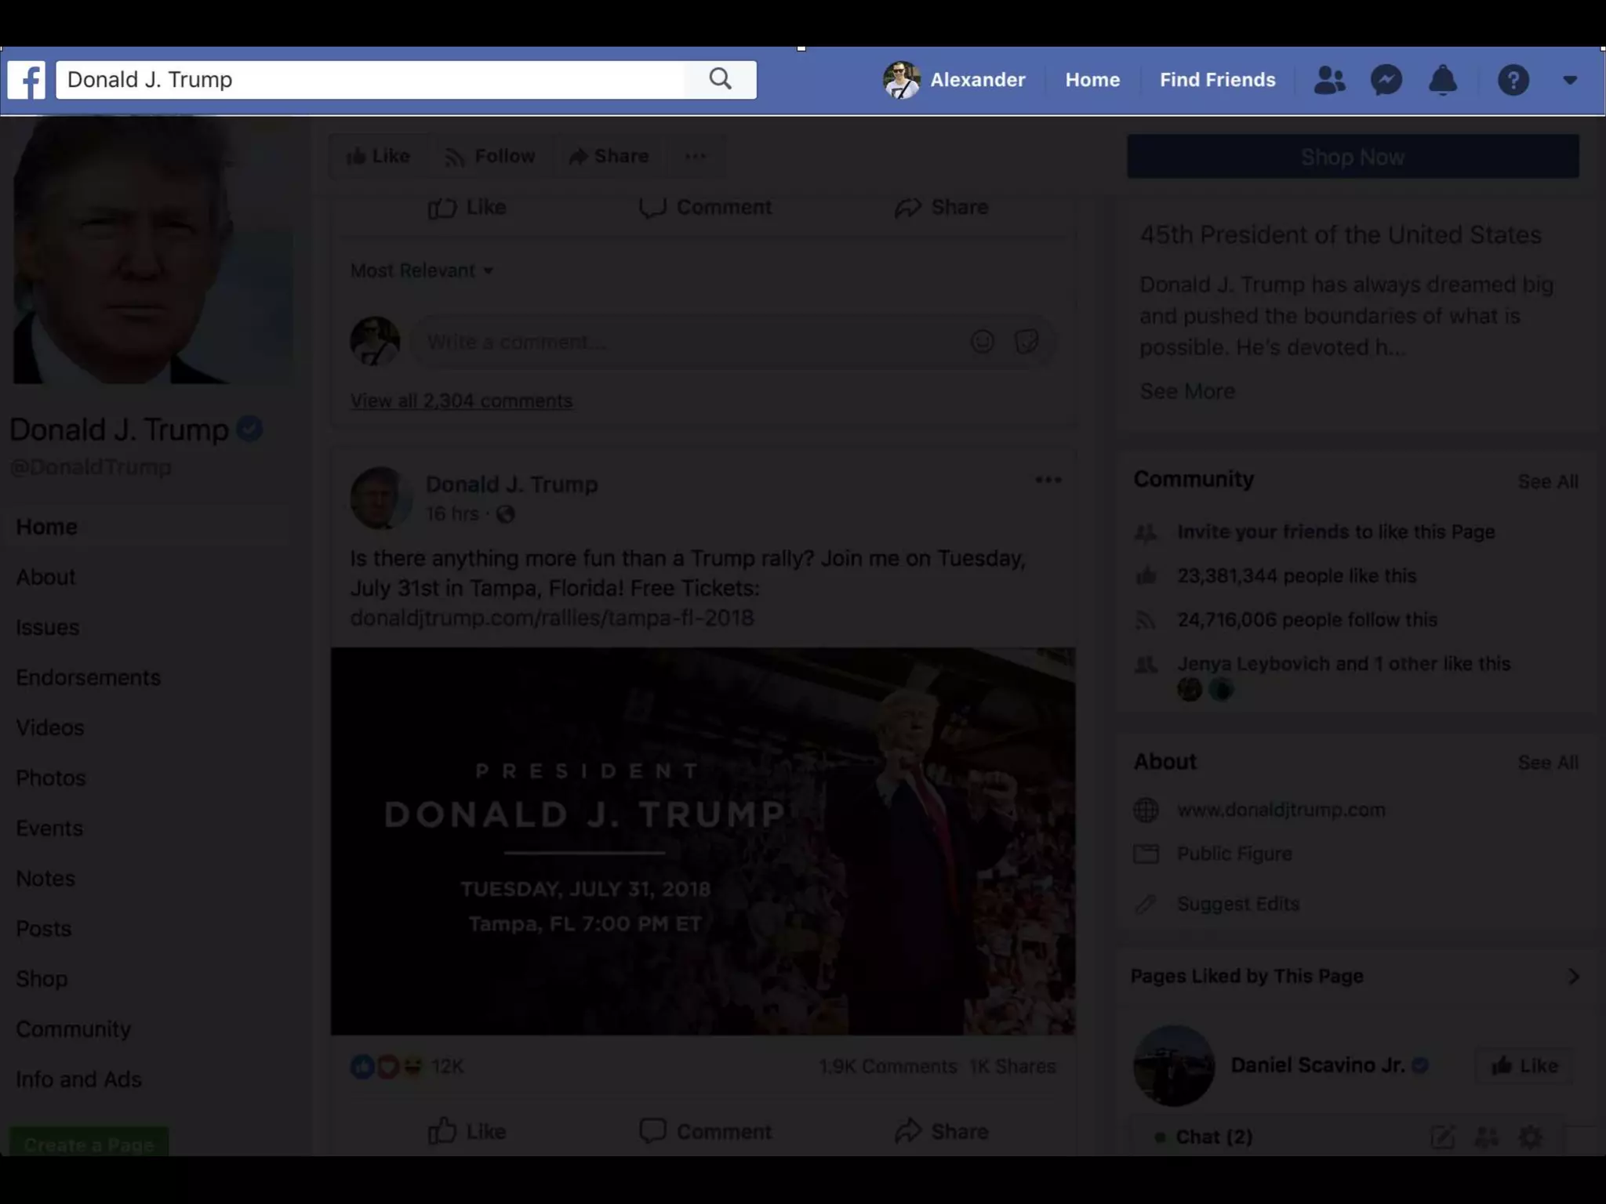
Task: Go to Home in top navigation
Action: [x=1092, y=80]
